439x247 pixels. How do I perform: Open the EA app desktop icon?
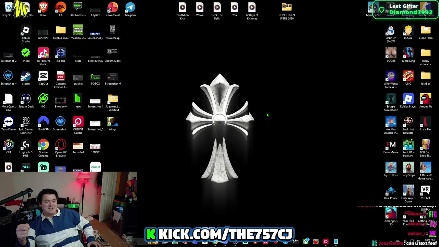61,9
